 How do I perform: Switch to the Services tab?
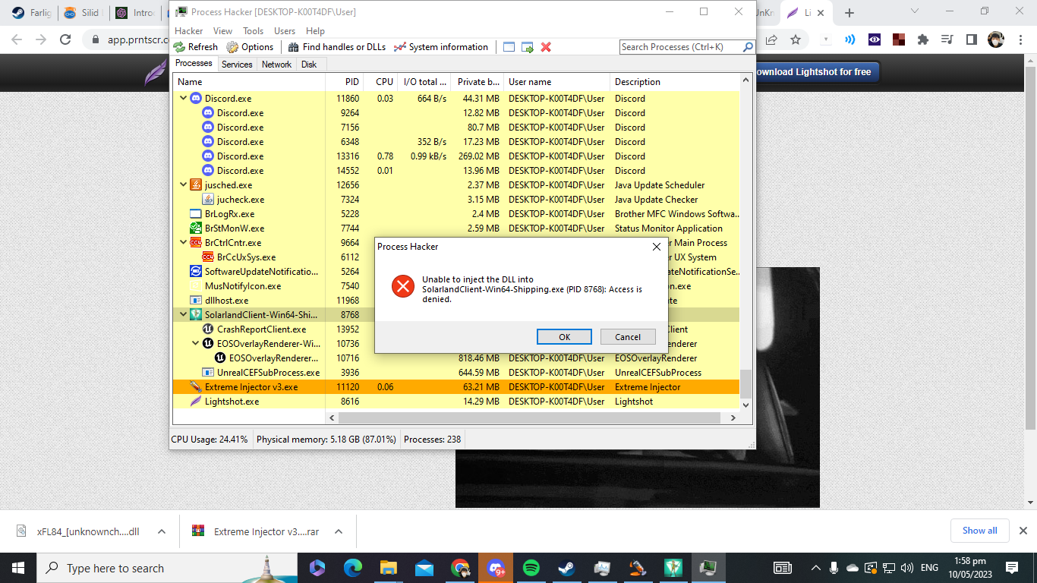point(237,65)
